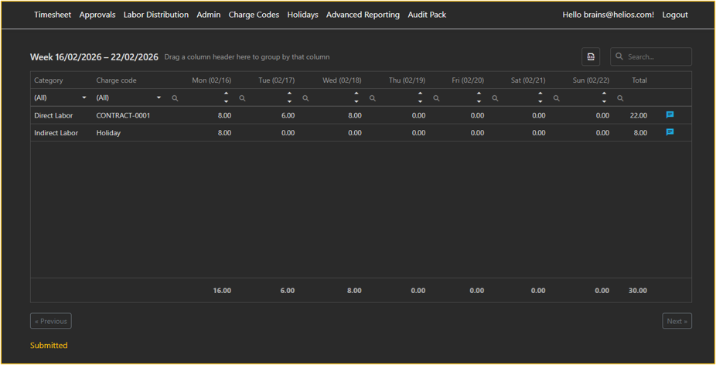This screenshot has width=716, height=365.
Task: Click the Logout link
Action: [674, 15]
